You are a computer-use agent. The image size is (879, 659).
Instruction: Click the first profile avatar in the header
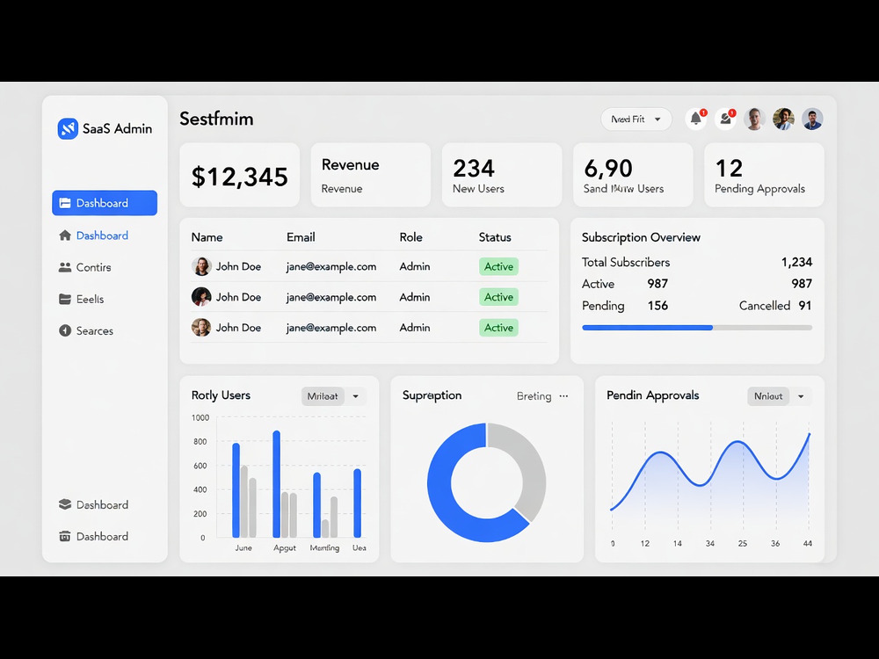tap(754, 119)
